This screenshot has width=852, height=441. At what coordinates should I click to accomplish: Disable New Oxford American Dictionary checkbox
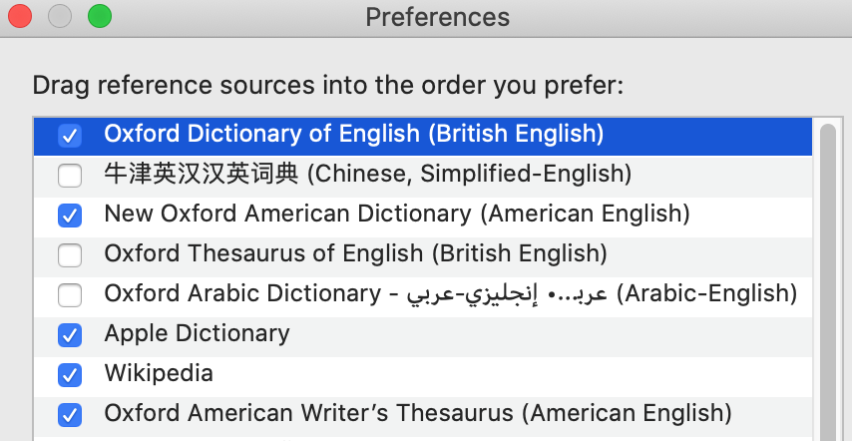70,215
